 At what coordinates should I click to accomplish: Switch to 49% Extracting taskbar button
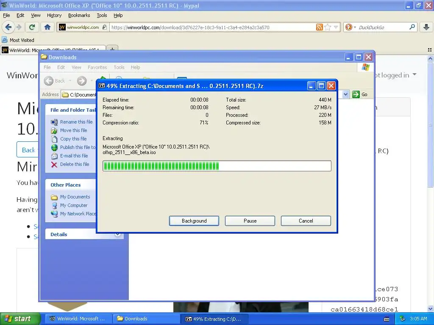pos(214,319)
